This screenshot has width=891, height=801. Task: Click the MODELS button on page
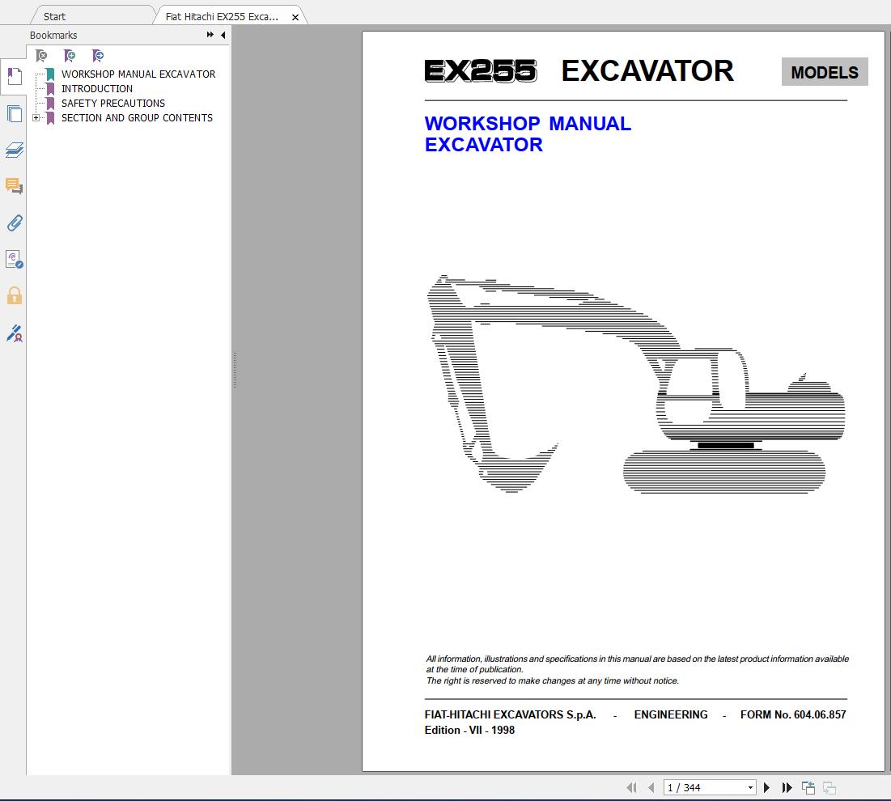(x=824, y=71)
